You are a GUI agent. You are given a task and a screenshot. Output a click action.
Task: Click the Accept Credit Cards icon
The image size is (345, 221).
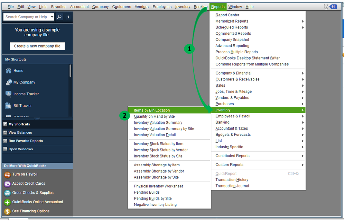pyautogui.click(x=7, y=184)
